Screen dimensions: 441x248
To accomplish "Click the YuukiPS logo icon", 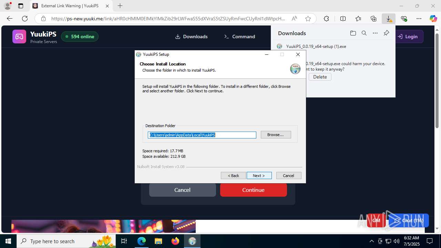I will tap(19, 37).
